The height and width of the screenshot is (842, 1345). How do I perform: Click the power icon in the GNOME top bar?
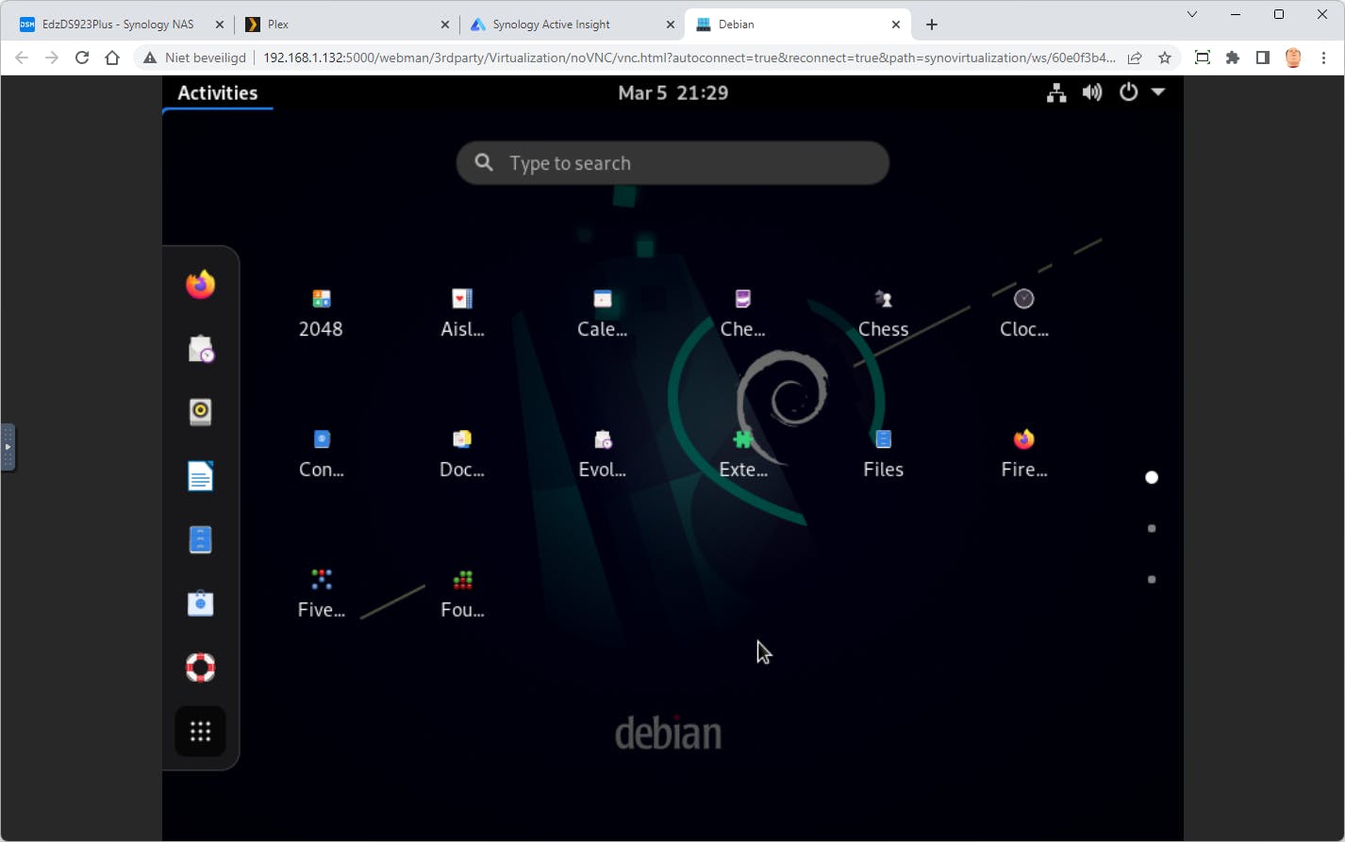[x=1128, y=92]
